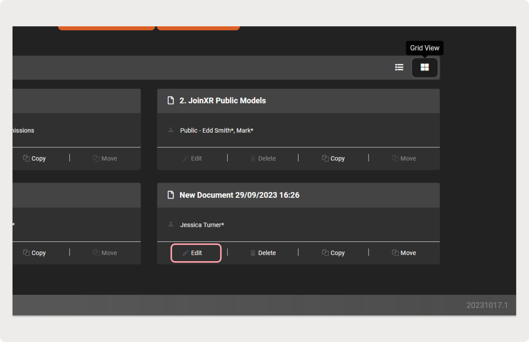Edit the New Document 29/09/2023 card
Image resolution: width=529 pixels, height=342 pixels.
click(x=196, y=253)
